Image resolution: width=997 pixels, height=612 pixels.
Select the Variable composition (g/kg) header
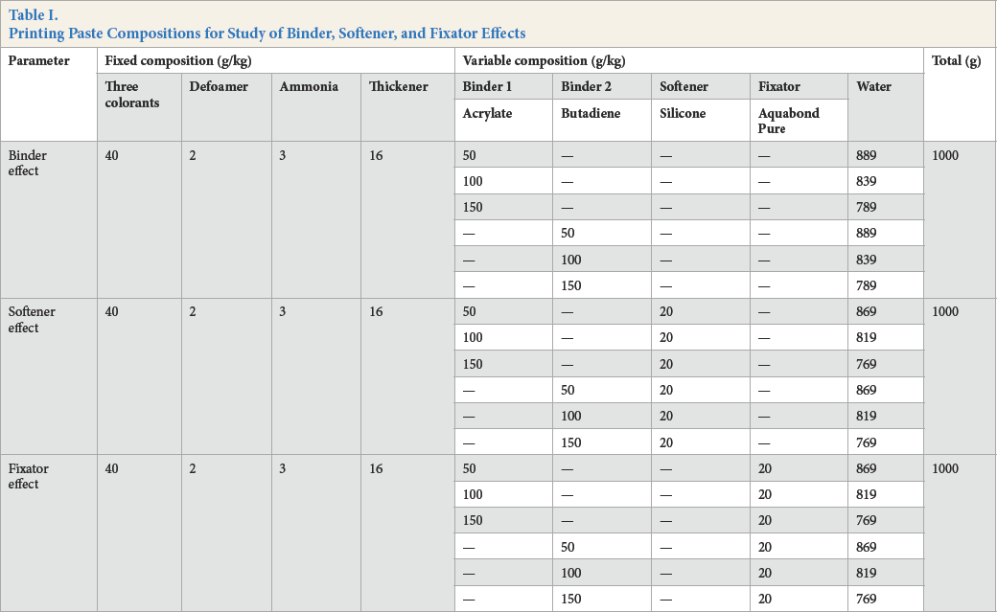click(x=544, y=61)
